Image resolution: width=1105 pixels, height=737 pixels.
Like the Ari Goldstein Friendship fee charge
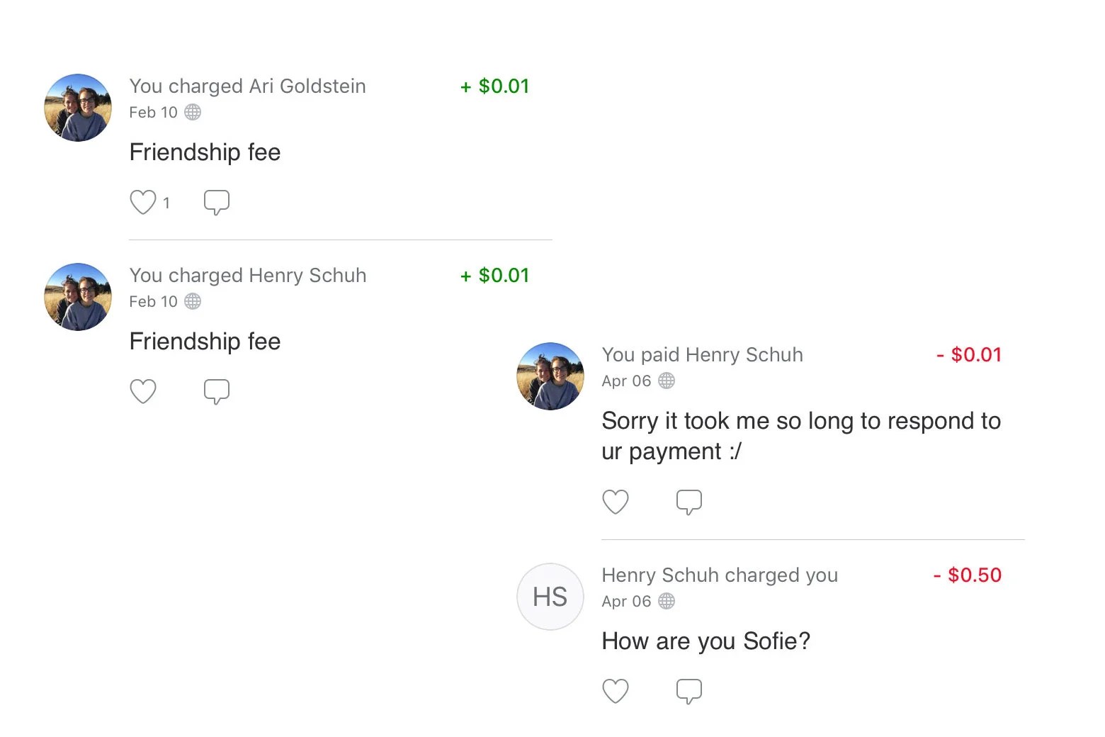click(143, 203)
